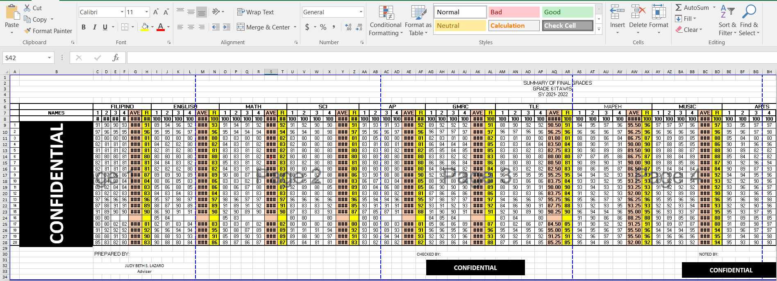Open Sort & Filter menu
The image size is (777, 281).
point(727,20)
